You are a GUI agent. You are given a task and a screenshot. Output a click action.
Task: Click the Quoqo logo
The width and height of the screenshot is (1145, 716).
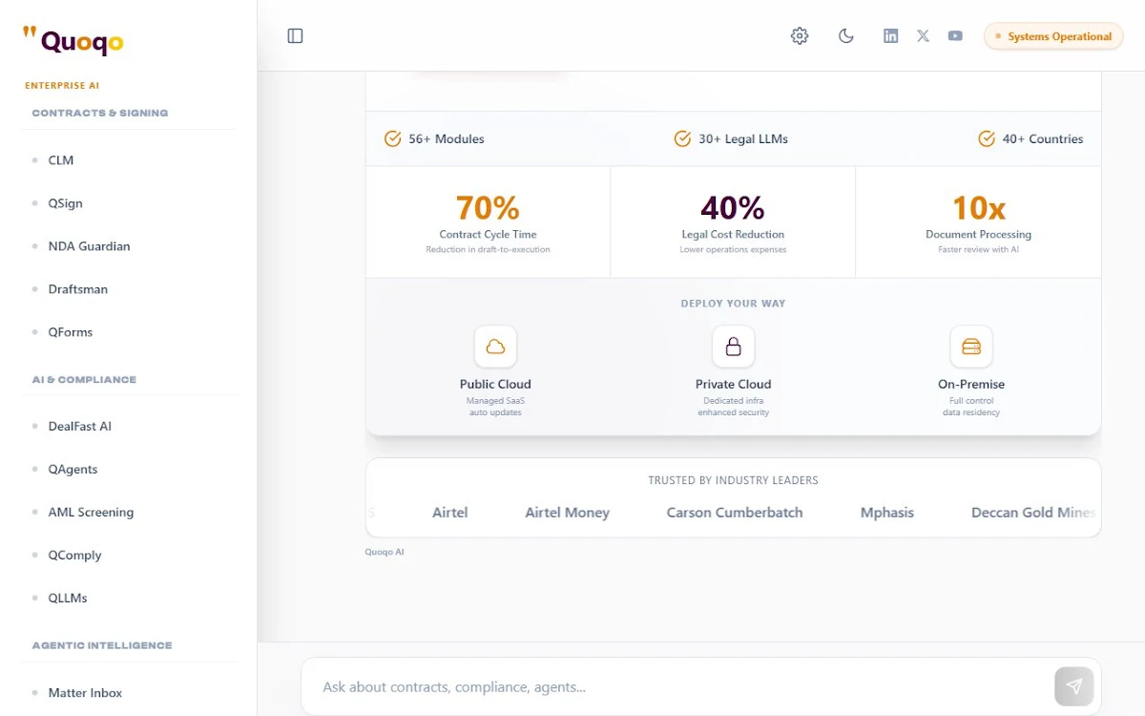coord(73,41)
